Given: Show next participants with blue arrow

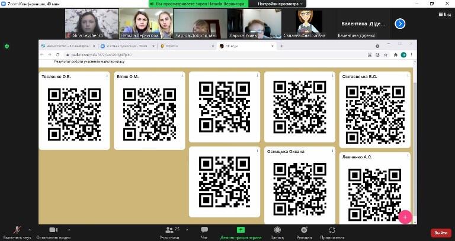Looking at the screenshot, I should [x=400, y=24].
